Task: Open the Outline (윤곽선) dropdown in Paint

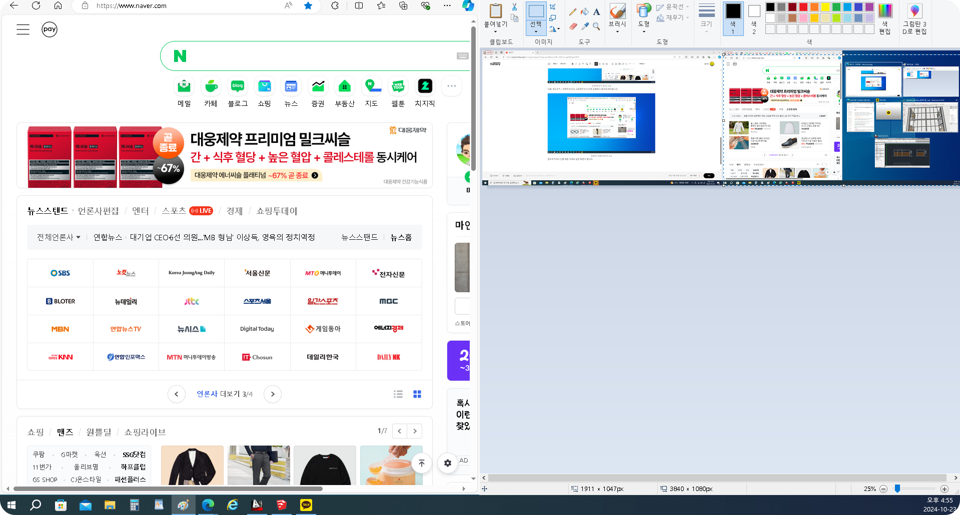Action: [x=673, y=7]
